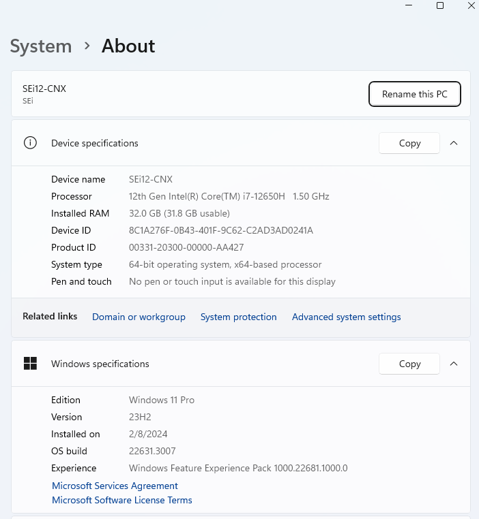Click the breadcrumb chevron between System and About
Viewport: 479px width, 519px height.
click(x=87, y=46)
